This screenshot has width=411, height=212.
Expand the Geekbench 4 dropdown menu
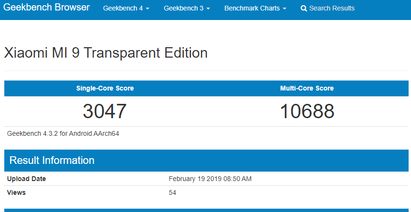126,9
